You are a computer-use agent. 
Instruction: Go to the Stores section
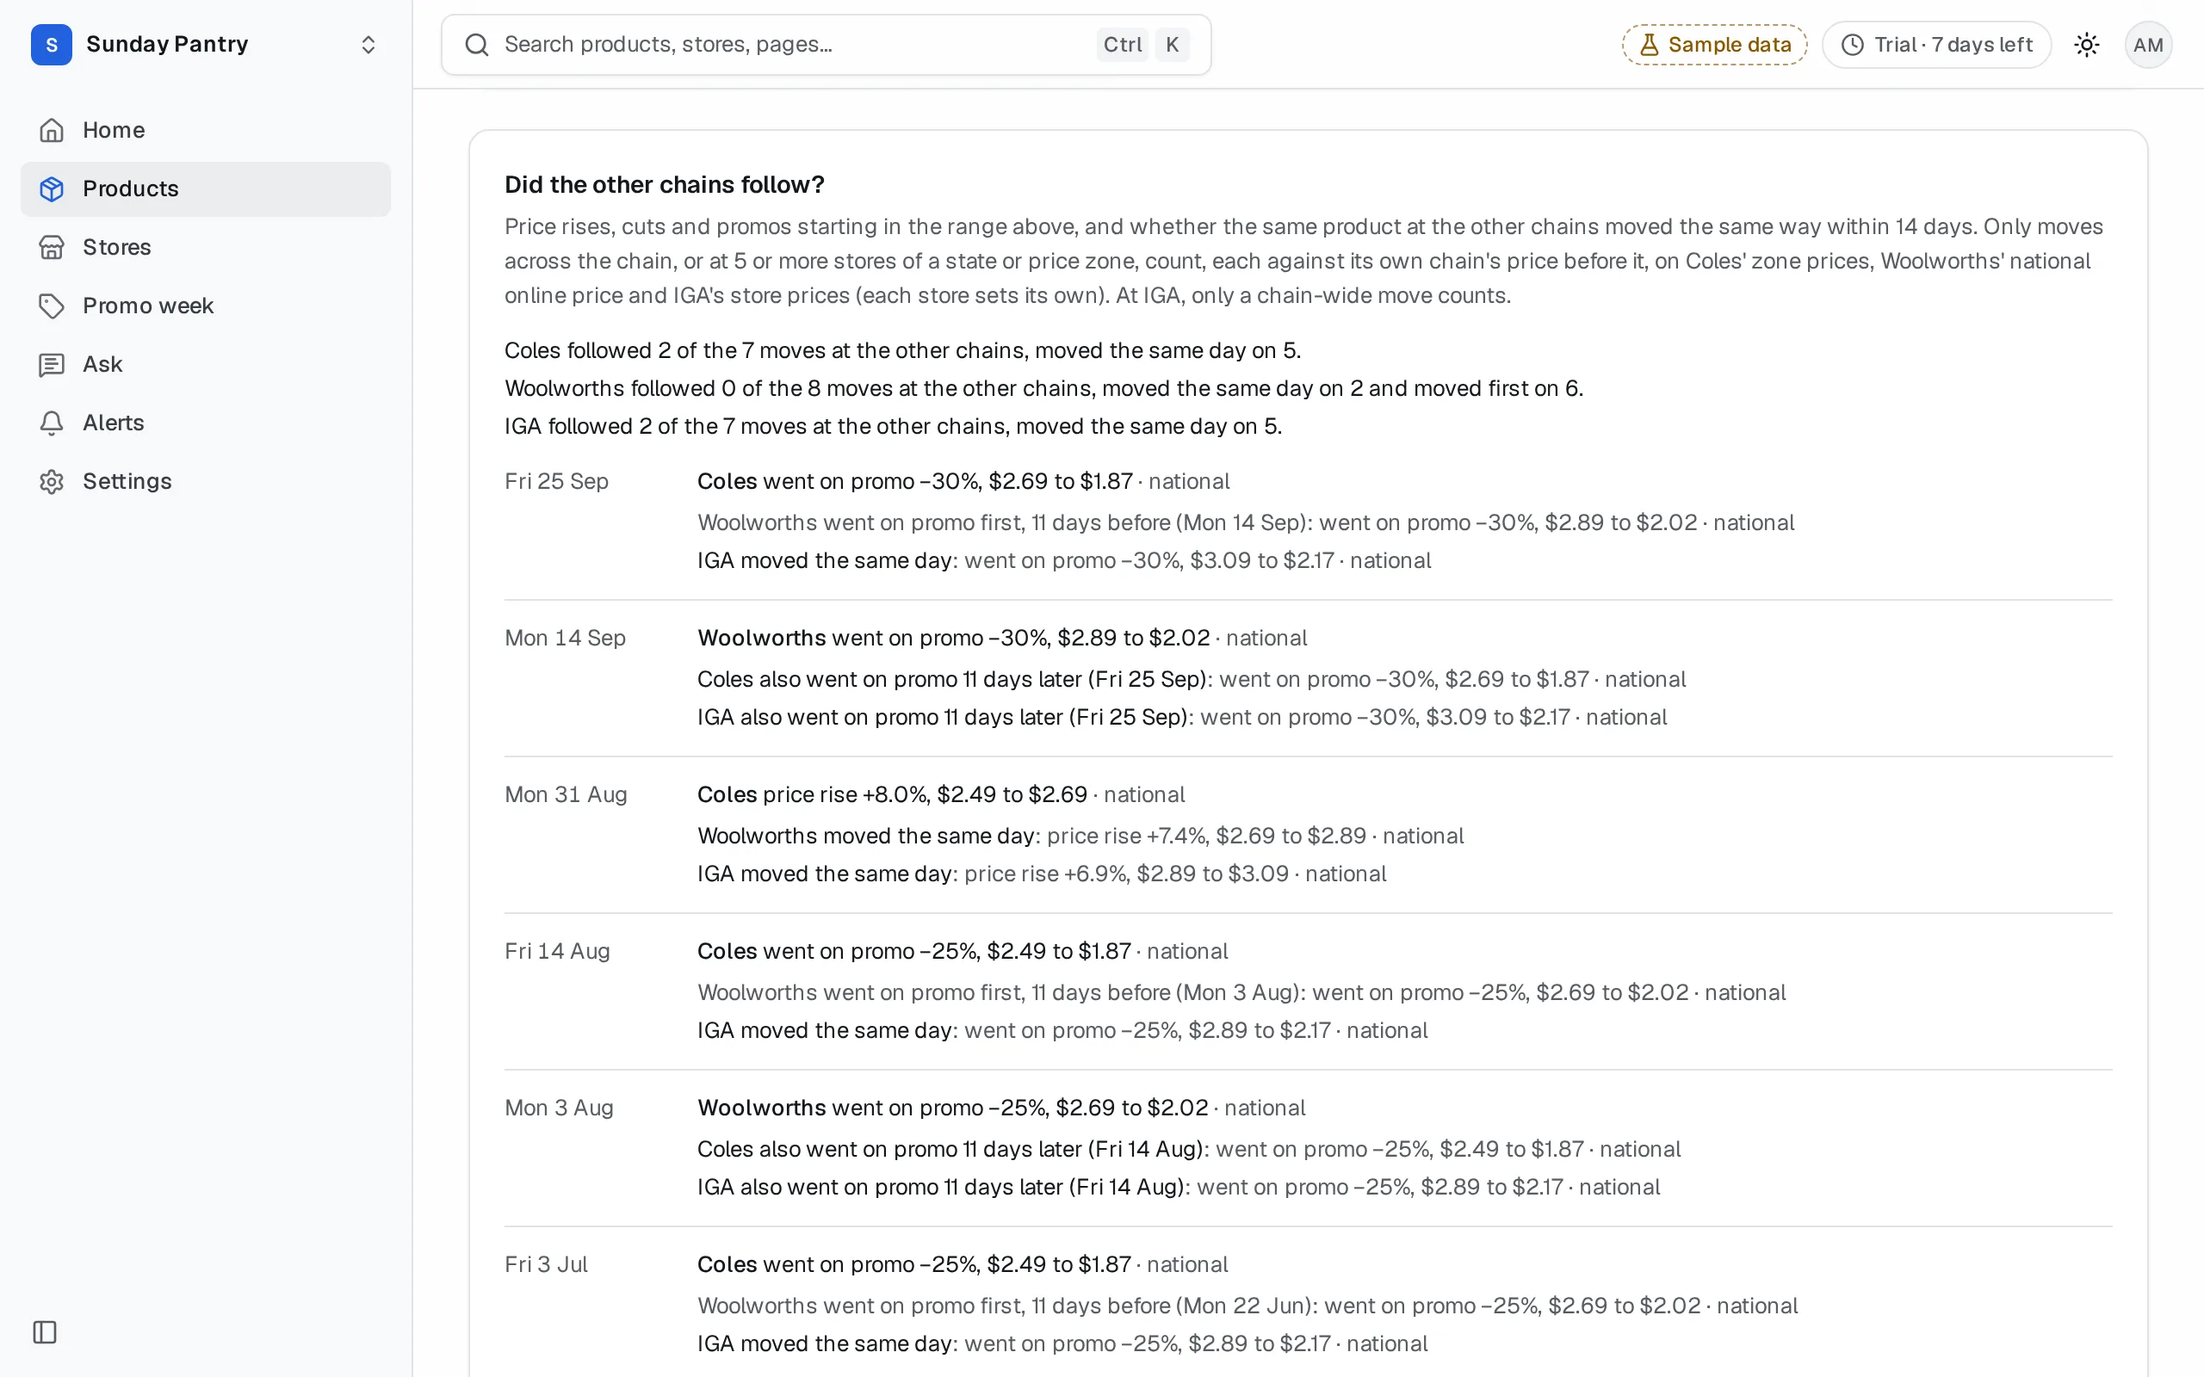pos(206,248)
